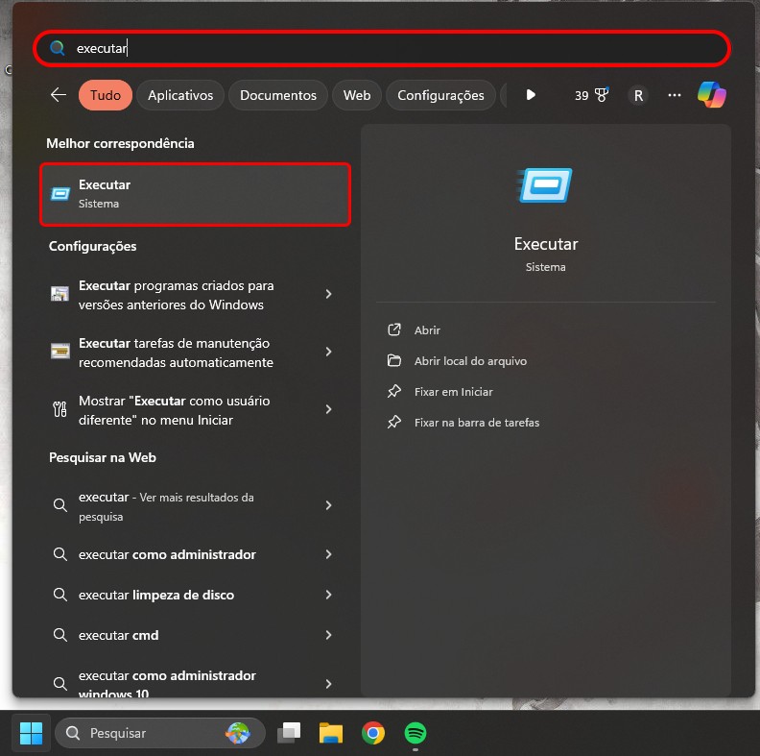Select the Documentos filter tab
Image resolution: width=760 pixels, height=756 pixels.
277,95
